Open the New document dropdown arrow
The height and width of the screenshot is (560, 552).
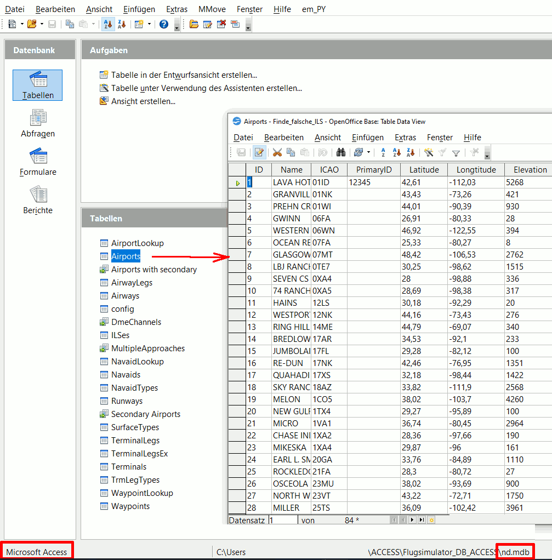click(22, 24)
